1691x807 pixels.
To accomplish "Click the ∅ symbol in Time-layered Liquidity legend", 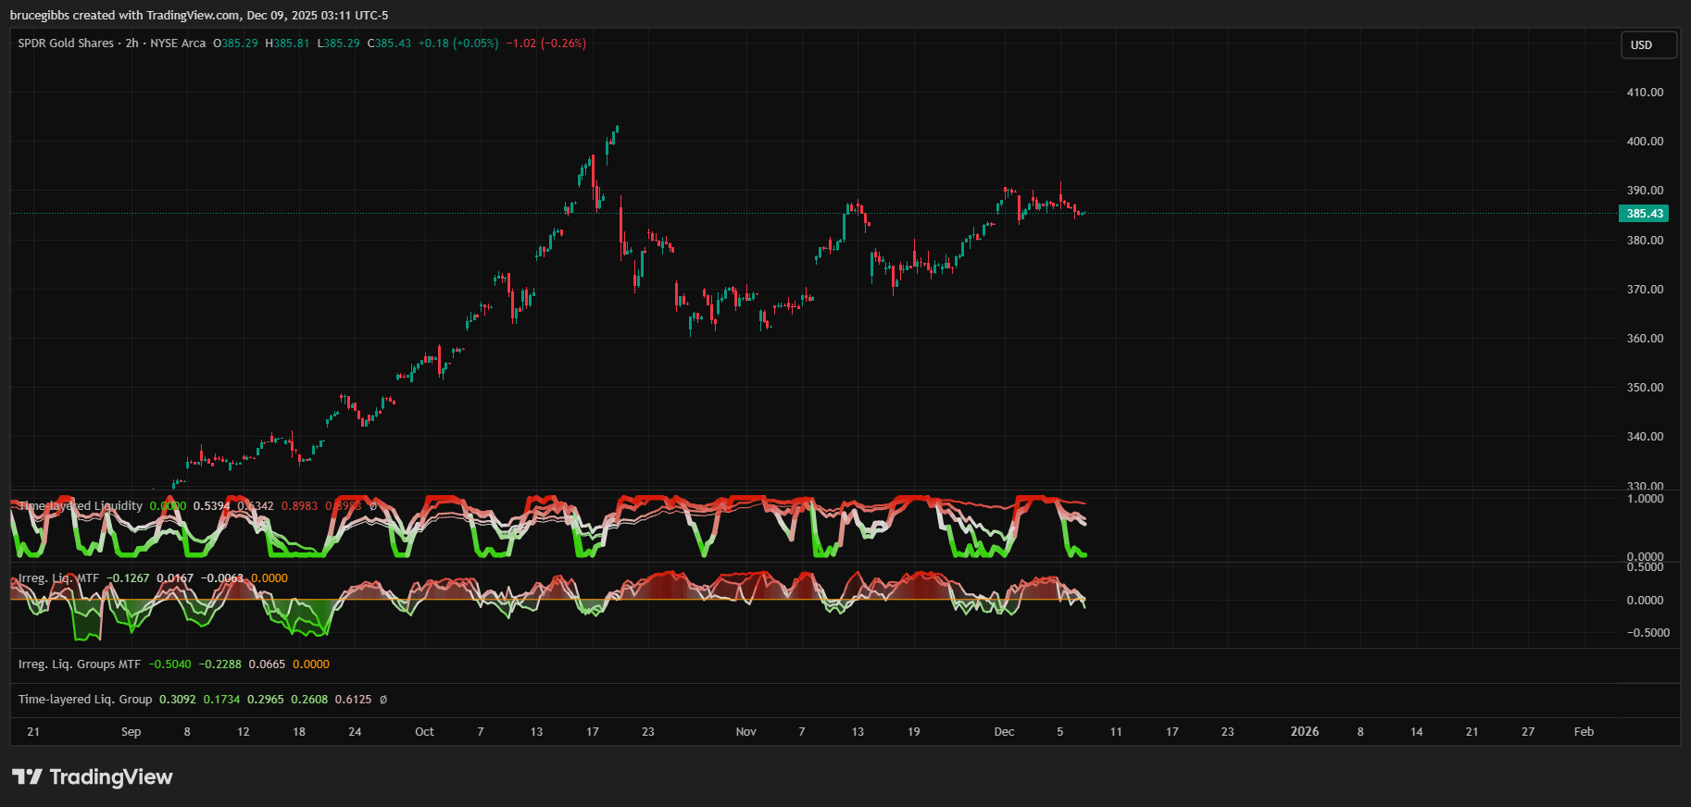I will coord(373,506).
